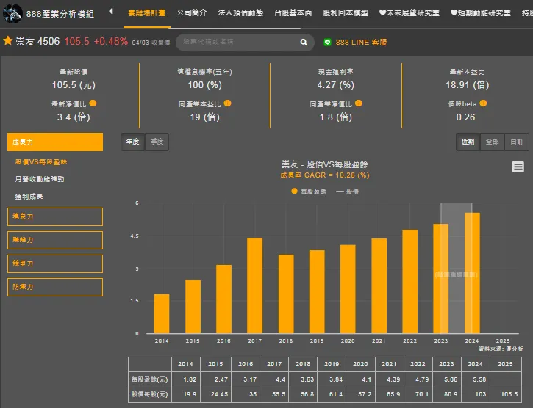Select 獲利成長 submenu item
The height and width of the screenshot is (408, 533).
pyautogui.click(x=29, y=196)
